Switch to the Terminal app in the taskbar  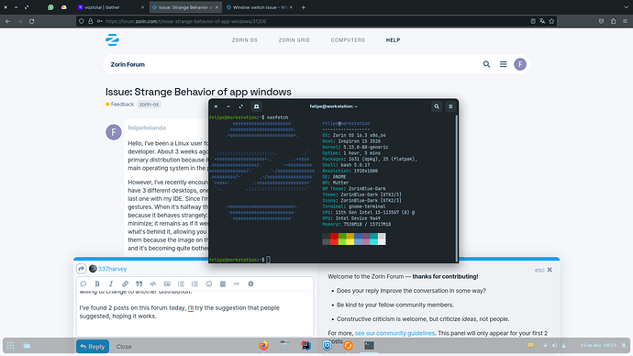click(369, 346)
